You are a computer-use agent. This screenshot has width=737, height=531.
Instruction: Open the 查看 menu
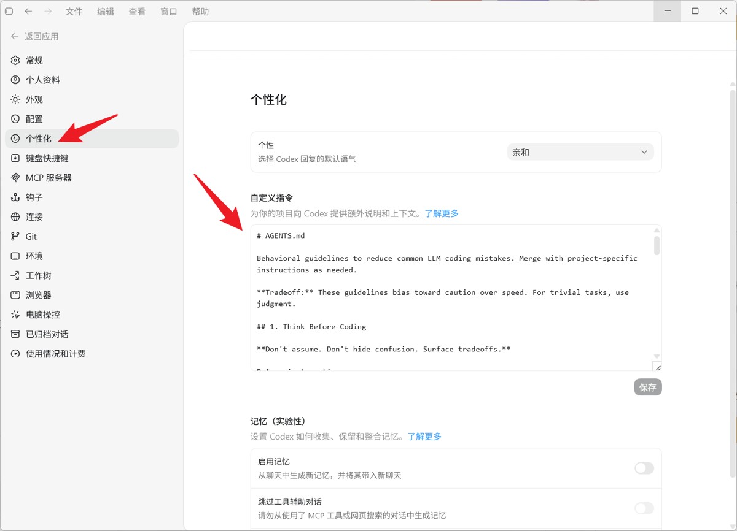137,12
